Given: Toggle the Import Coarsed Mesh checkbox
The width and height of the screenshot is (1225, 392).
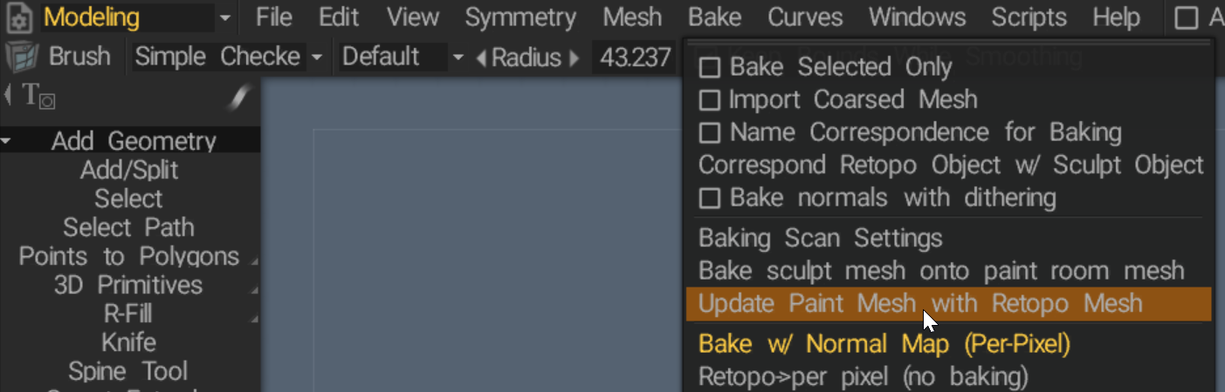Looking at the screenshot, I should (x=711, y=100).
